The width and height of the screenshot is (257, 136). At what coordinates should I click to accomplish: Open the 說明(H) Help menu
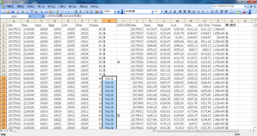(x=94, y=6)
